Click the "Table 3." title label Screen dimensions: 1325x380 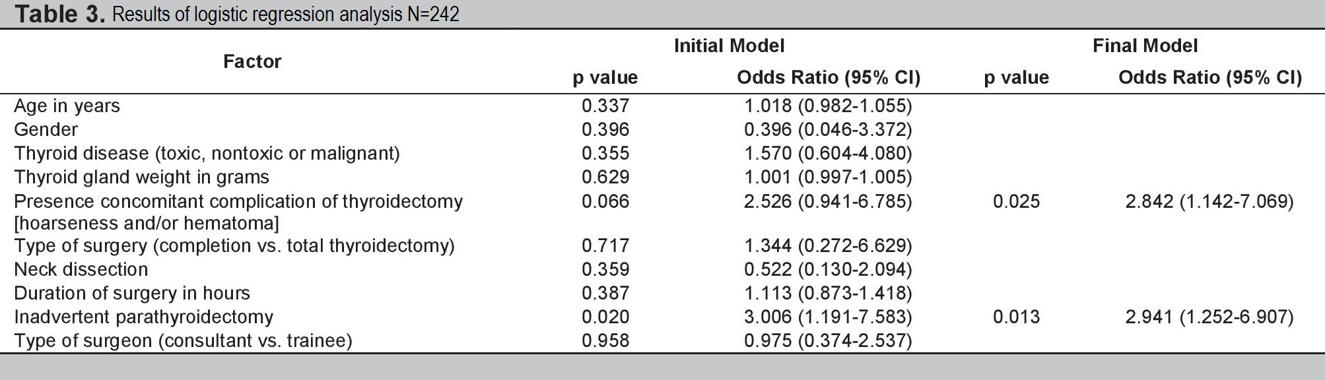pos(59,14)
